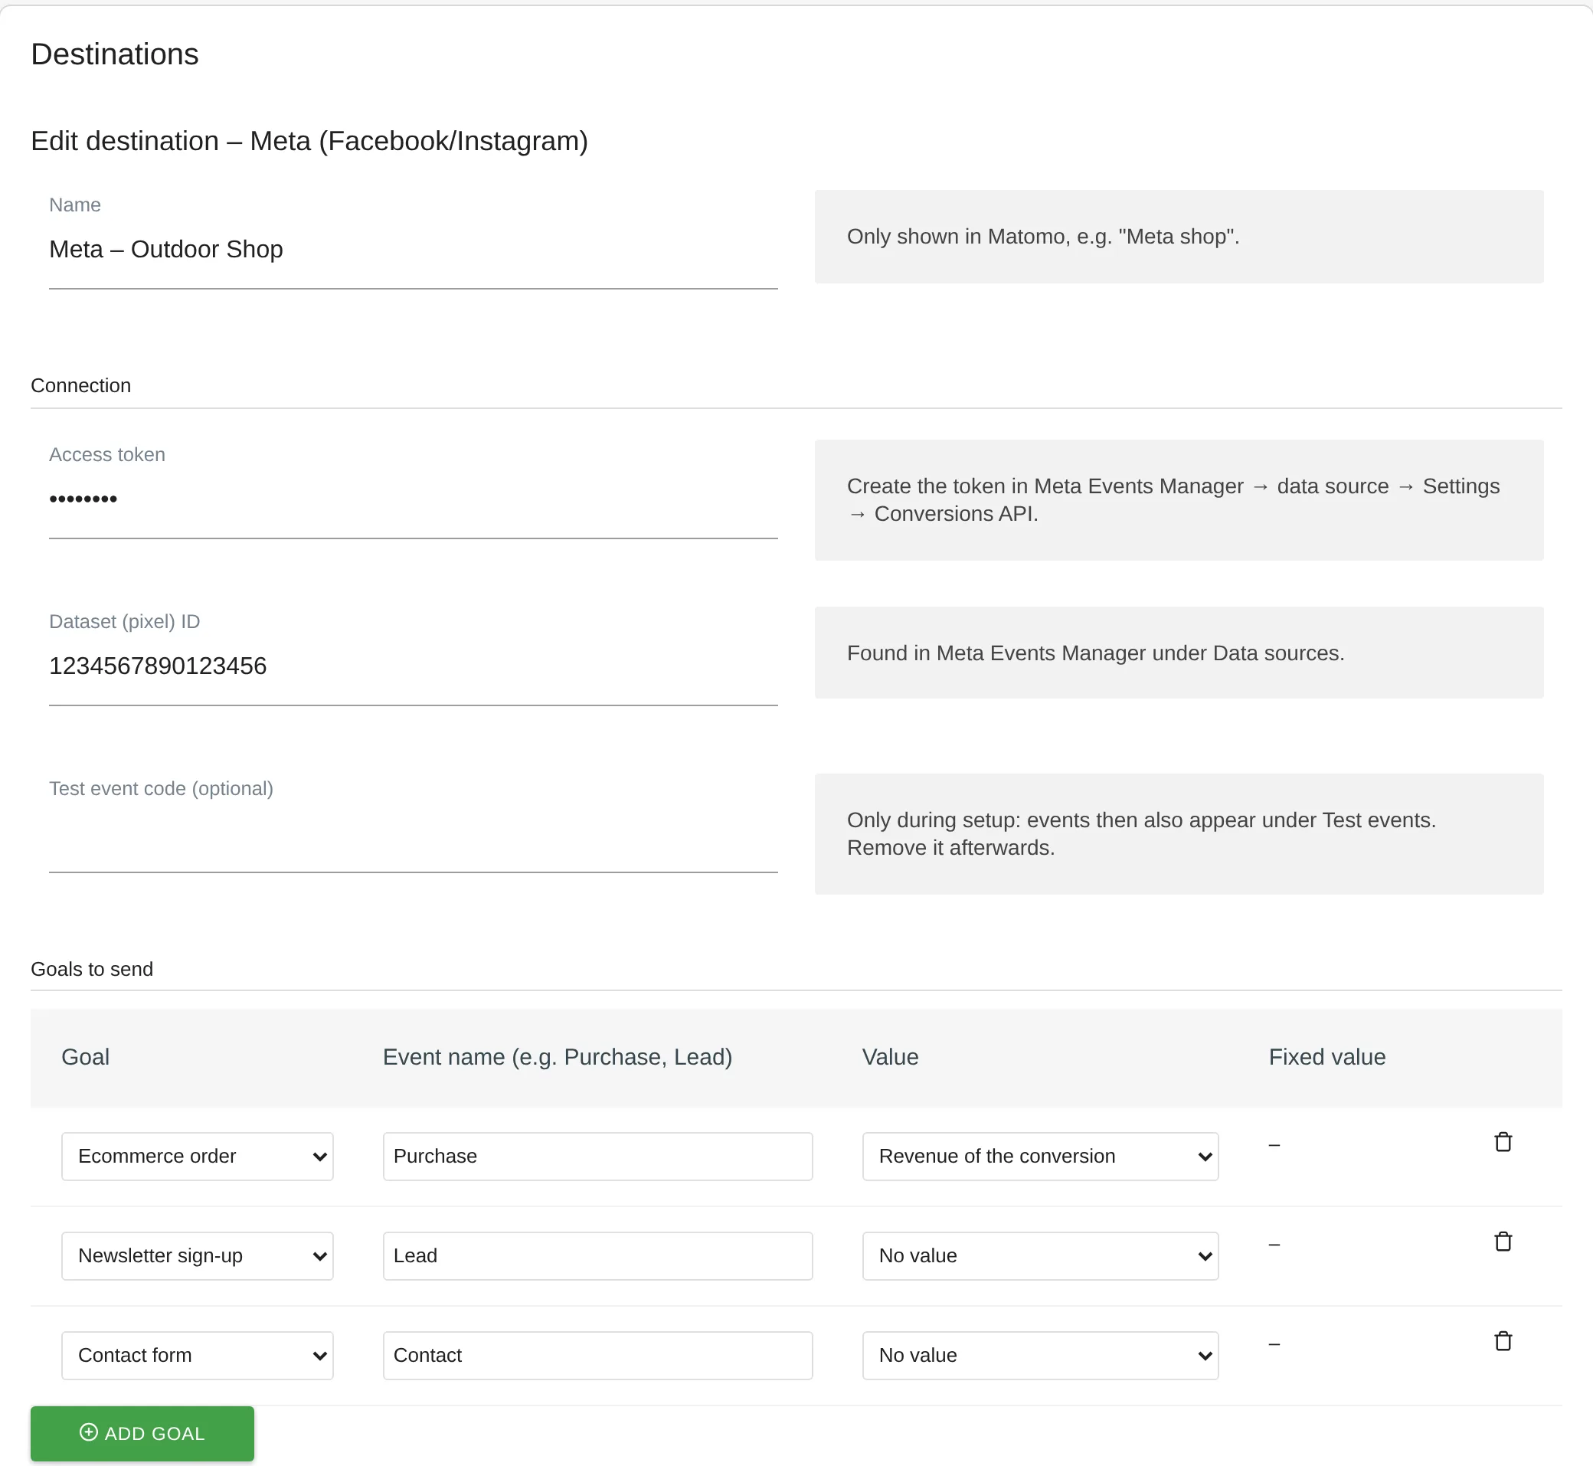Edit the Lead event name field

pos(597,1255)
